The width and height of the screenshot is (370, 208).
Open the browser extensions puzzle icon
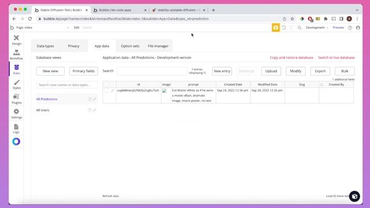coord(325,19)
